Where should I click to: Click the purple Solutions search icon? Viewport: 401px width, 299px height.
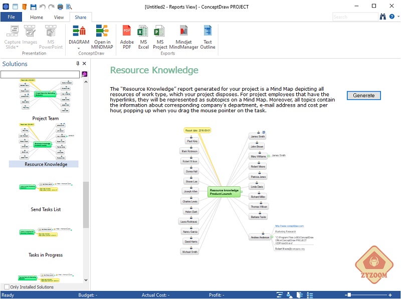[84, 74]
